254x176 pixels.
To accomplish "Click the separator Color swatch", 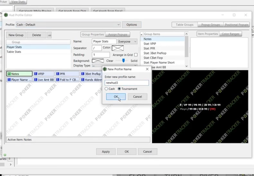I will point(118,48).
